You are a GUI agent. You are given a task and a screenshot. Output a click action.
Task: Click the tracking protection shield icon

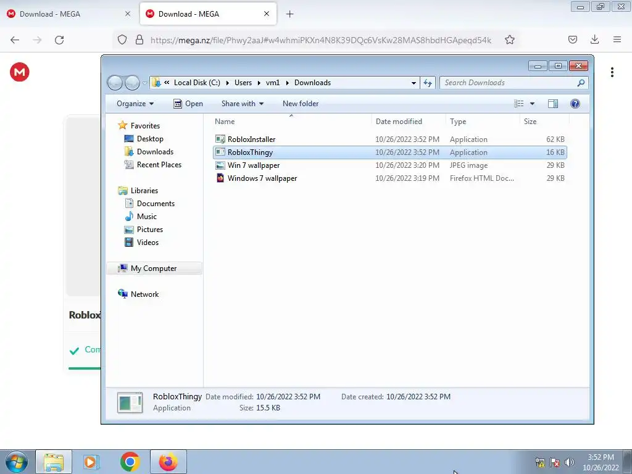click(122, 40)
